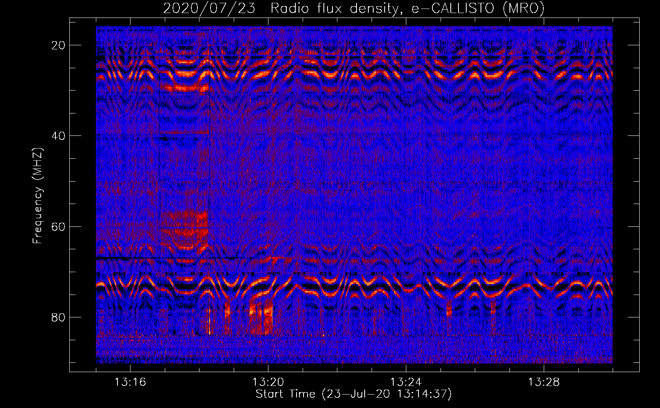Click the Start Time axis label

(x=354, y=394)
